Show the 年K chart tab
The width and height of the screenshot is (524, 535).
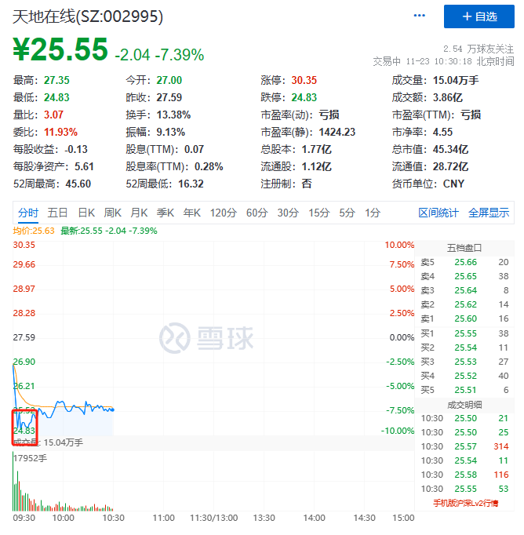point(191,213)
